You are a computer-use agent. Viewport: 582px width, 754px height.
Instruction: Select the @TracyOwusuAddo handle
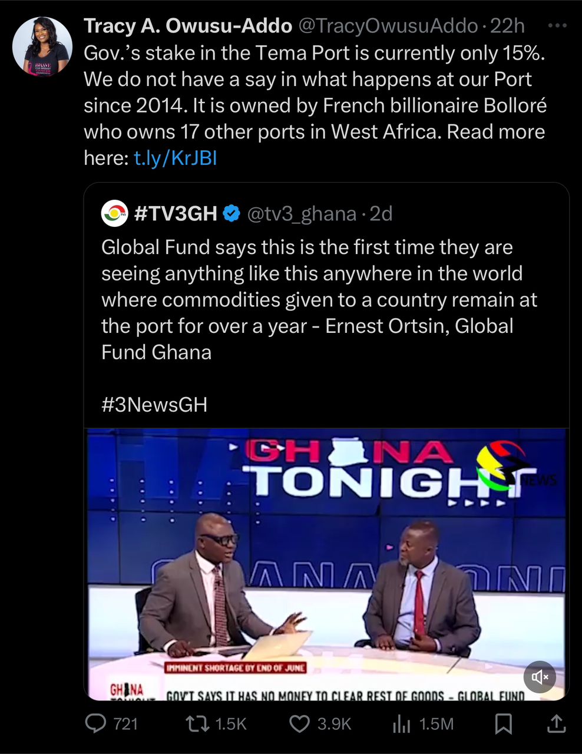[390, 25]
